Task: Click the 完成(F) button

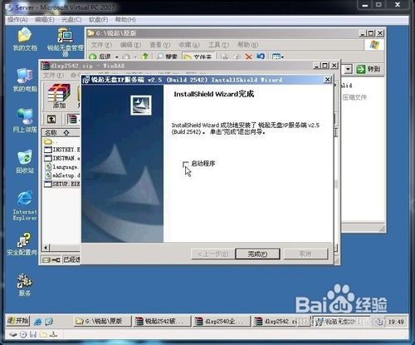Action: click(x=257, y=254)
